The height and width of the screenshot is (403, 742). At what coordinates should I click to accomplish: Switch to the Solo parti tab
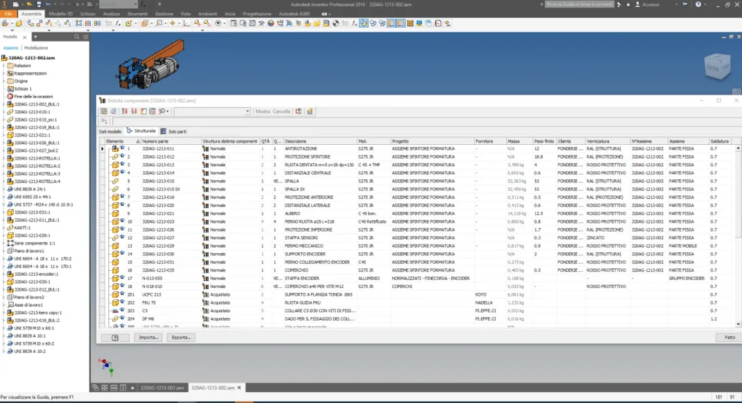[173, 132]
